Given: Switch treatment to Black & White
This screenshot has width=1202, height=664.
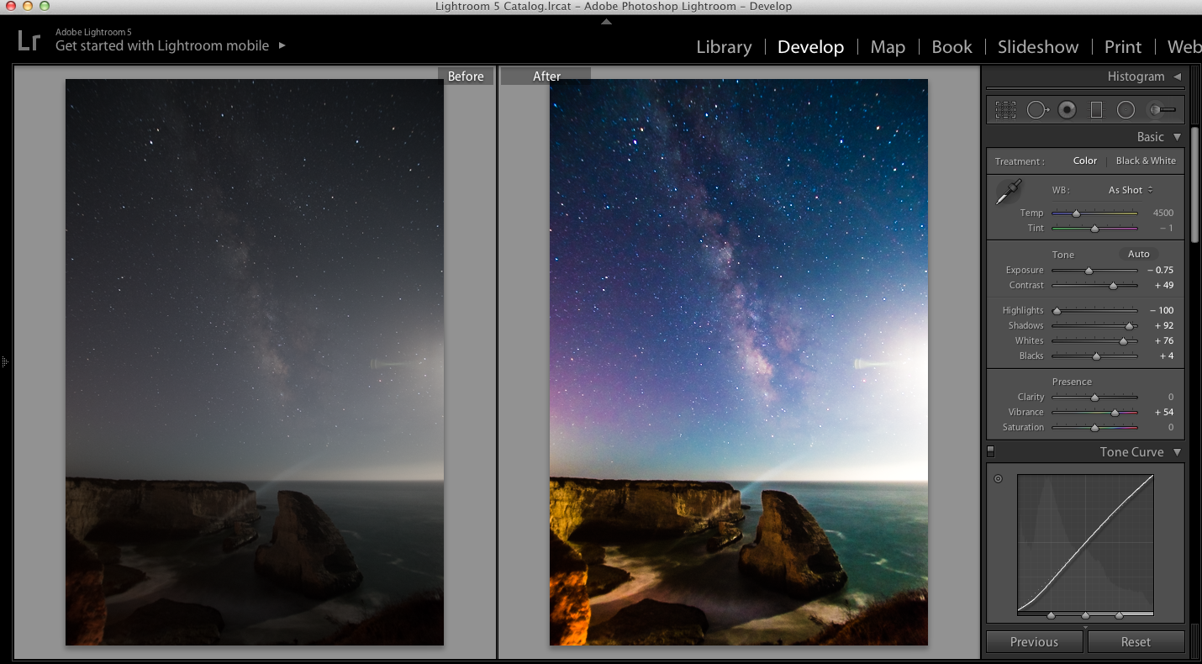Looking at the screenshot, I should (x=1146, y=161).
